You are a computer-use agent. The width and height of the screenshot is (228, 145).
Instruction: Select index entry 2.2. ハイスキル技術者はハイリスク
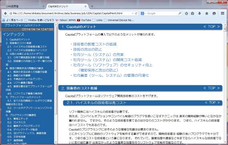(27, 50)
